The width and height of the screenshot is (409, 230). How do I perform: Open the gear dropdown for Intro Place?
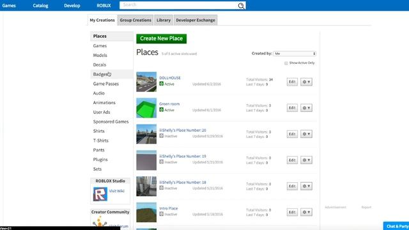click(x=306, y=212)
